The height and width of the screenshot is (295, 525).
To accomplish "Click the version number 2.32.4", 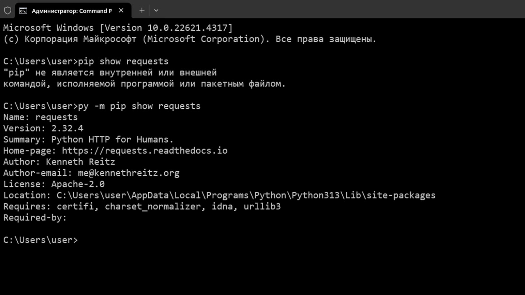I will [x=67, y=128].
